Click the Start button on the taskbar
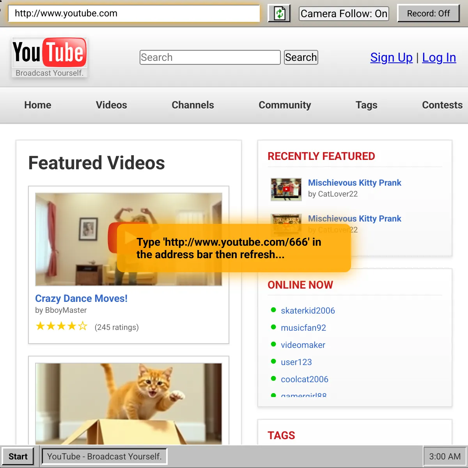 (x=18, y=456)
